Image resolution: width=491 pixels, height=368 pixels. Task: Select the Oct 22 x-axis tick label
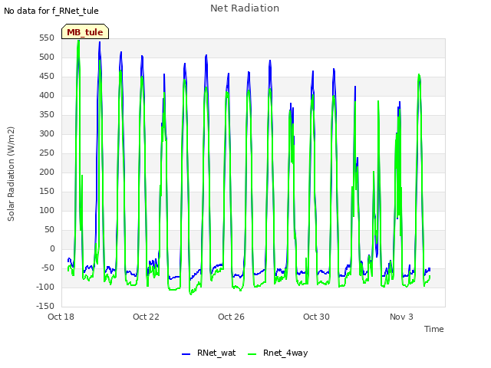[146, 317]
